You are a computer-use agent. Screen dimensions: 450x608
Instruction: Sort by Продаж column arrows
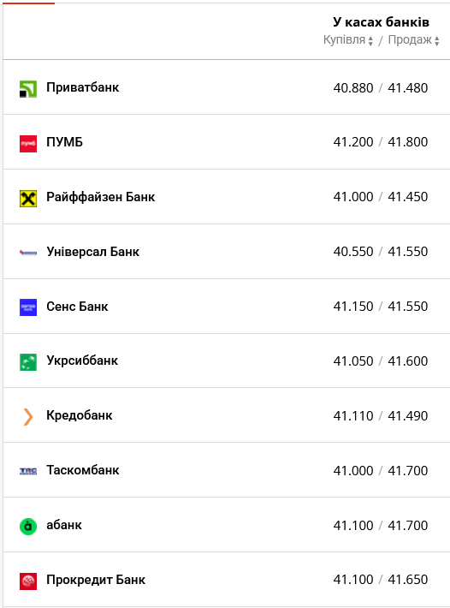(437, 41)
